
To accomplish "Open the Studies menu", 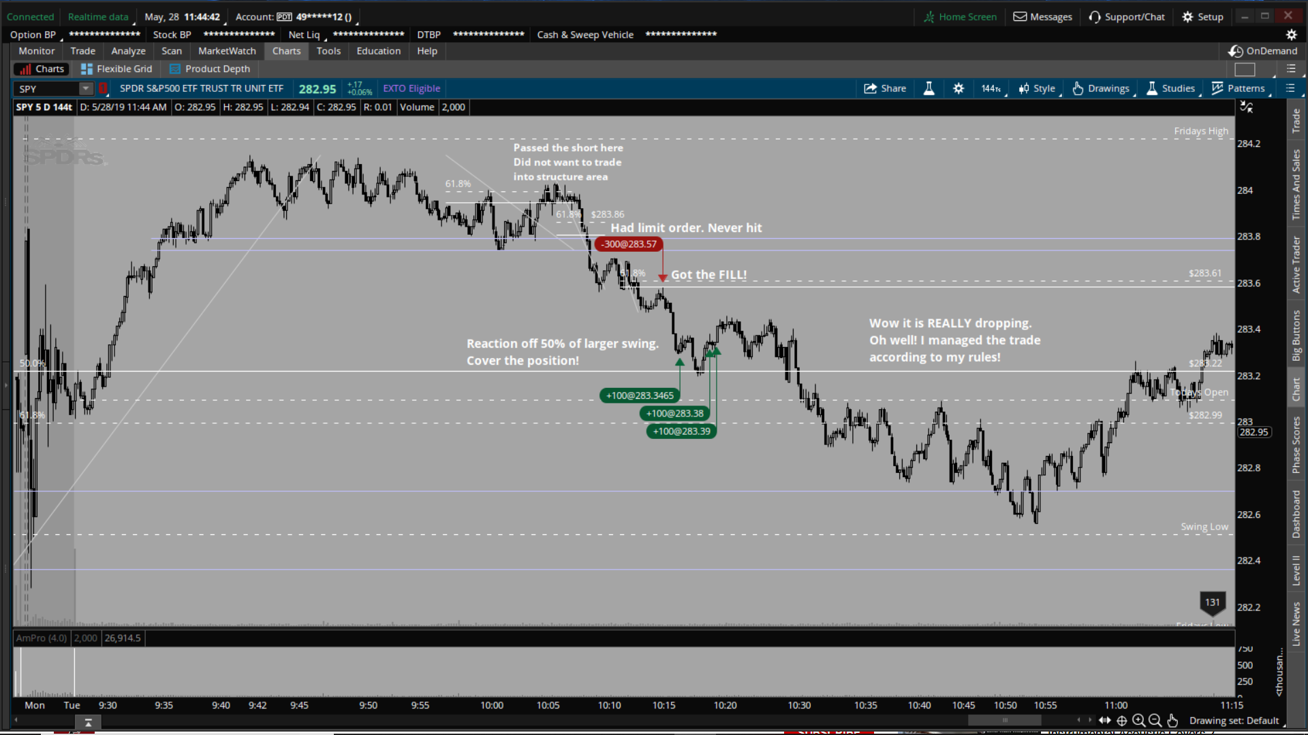I will (1170, 88).
